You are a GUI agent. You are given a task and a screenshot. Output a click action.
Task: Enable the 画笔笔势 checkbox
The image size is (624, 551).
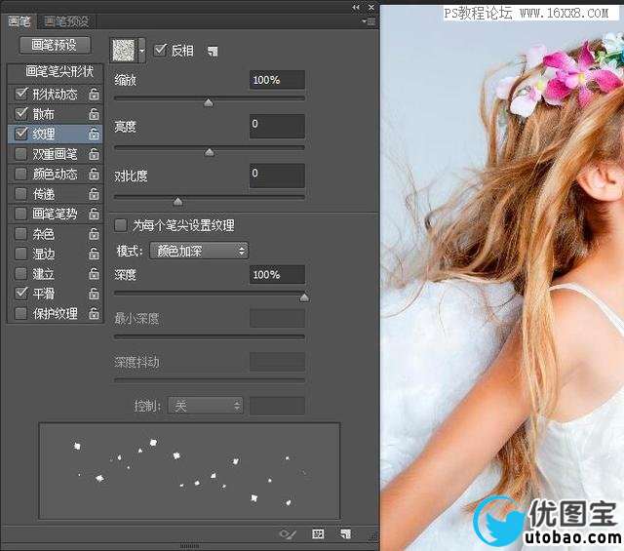(20, 214)
